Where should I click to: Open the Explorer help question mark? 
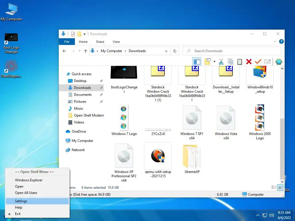pyautogui.click(x=281, y=41)
